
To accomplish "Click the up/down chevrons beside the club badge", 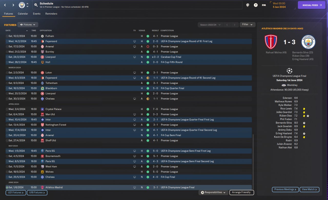I will 27,5.
